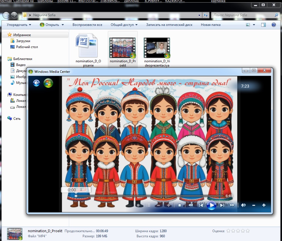Click the fast forward button
Image resolution: width=282 pixels, height=241 pixels.
coord(232,205)
